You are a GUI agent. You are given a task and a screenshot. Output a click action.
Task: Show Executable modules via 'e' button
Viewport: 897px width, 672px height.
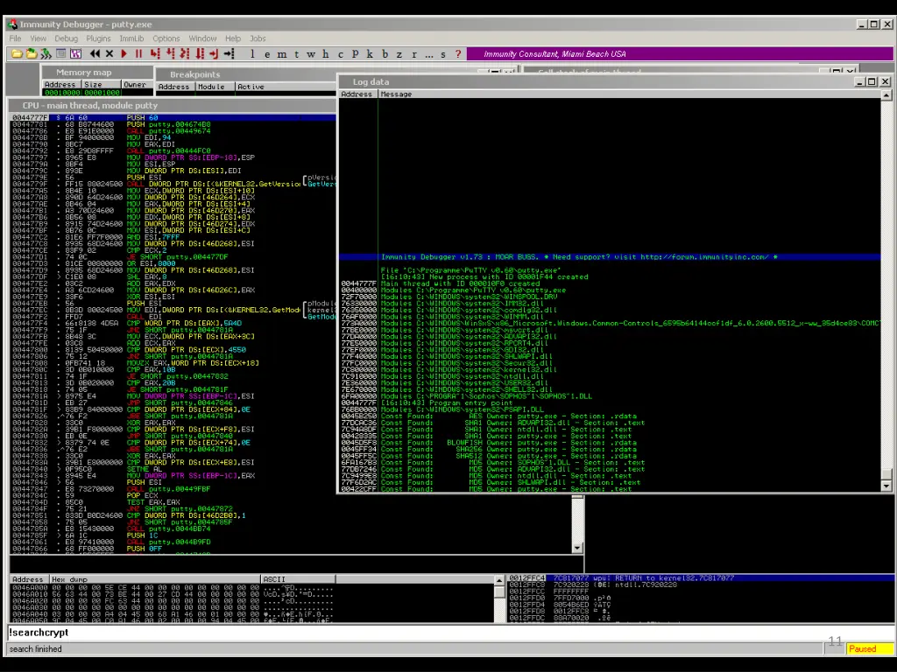coord(267,53)
